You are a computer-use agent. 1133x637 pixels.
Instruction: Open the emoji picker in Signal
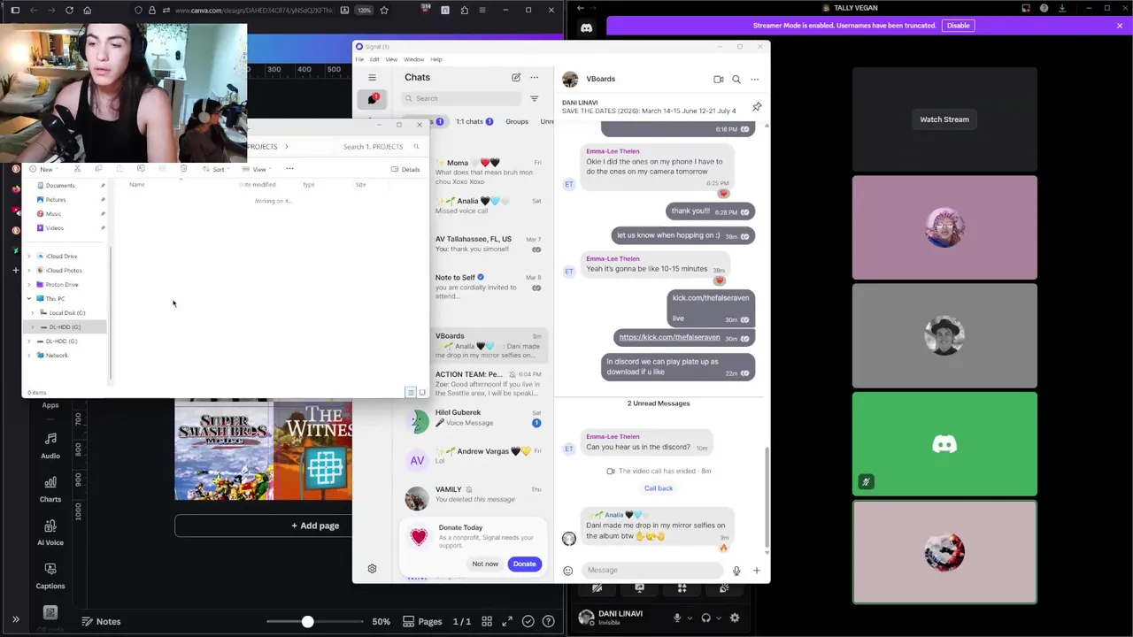tap(567, 571)
